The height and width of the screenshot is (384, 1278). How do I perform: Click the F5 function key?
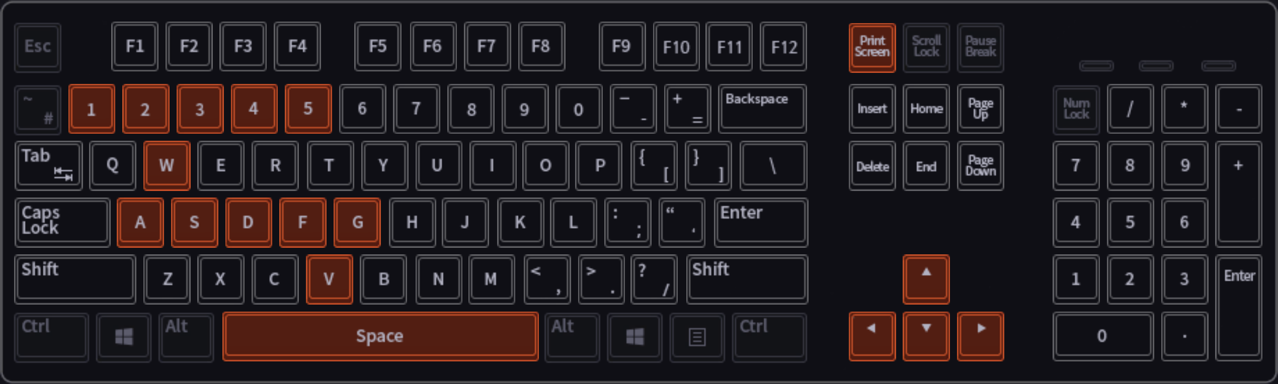click(x=377, y=46)
